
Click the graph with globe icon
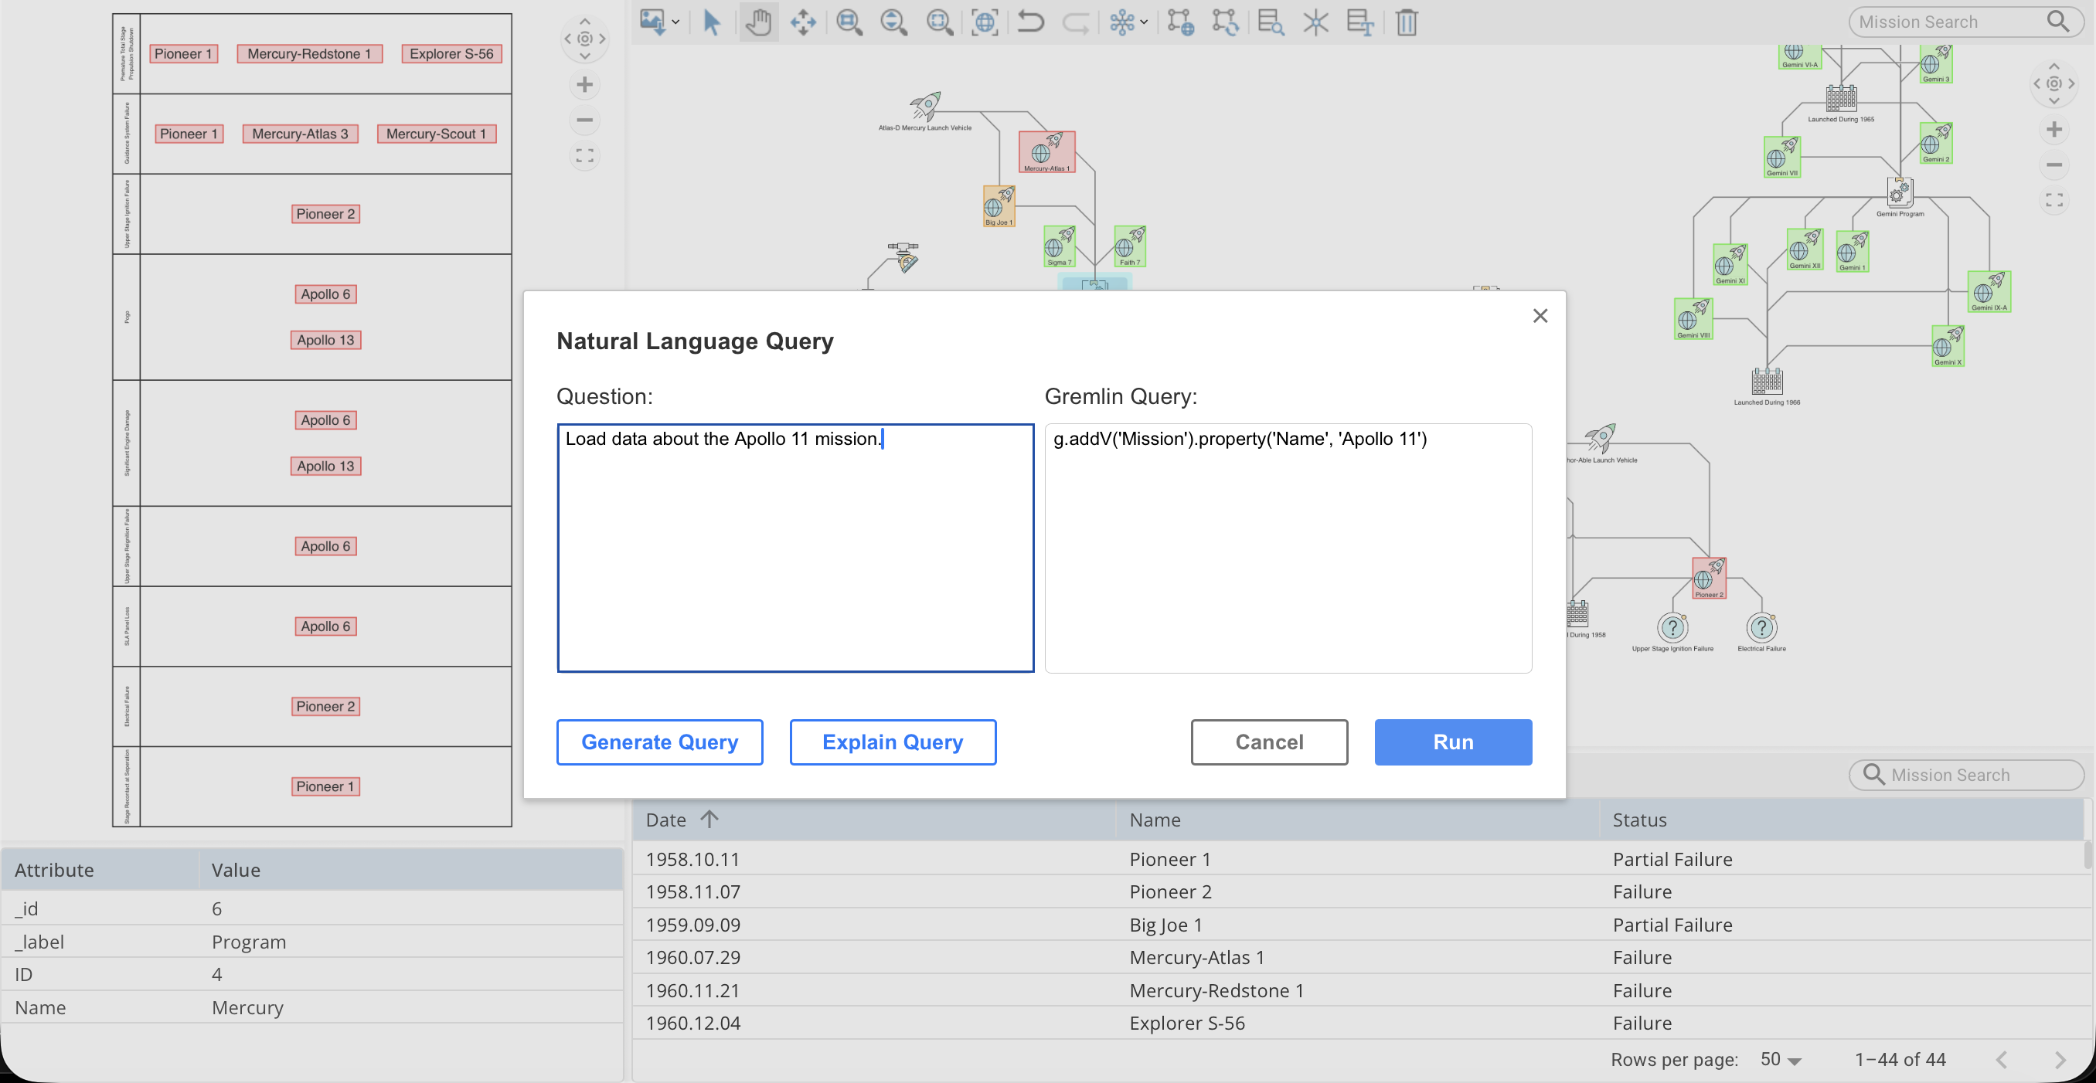(x=1181, y=22)
